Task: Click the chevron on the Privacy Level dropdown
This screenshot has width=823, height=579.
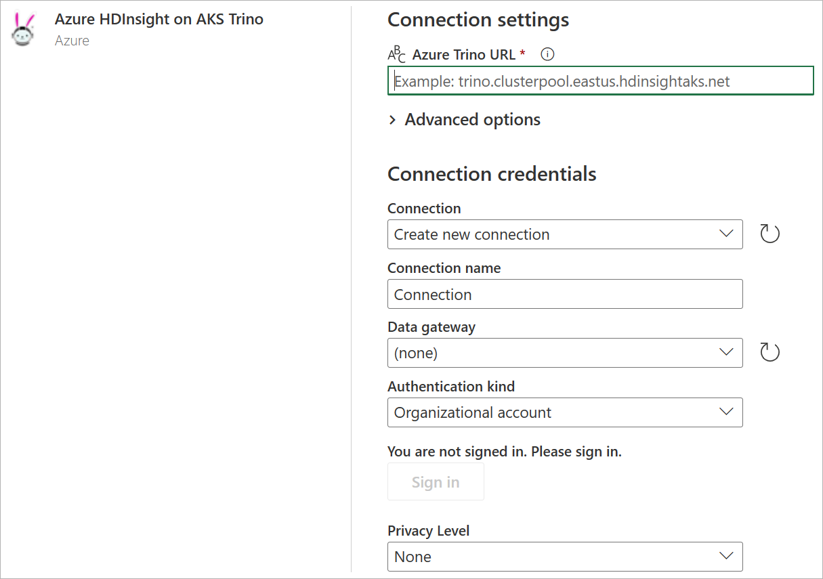Action: 726,556
